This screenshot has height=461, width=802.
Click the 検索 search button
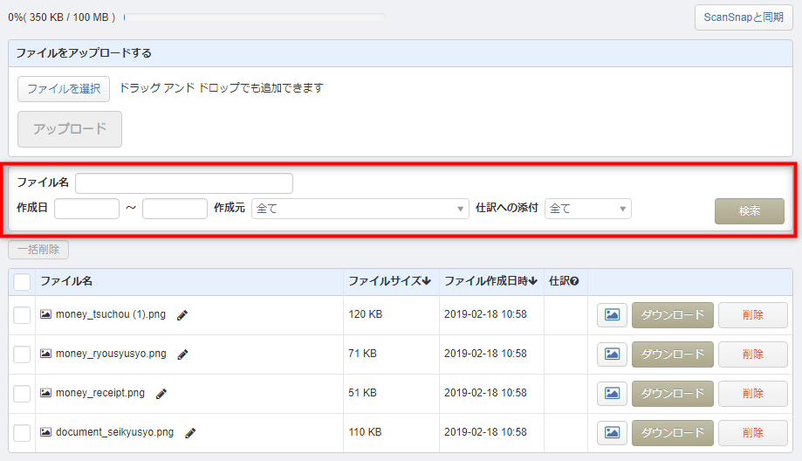[750, 211]
